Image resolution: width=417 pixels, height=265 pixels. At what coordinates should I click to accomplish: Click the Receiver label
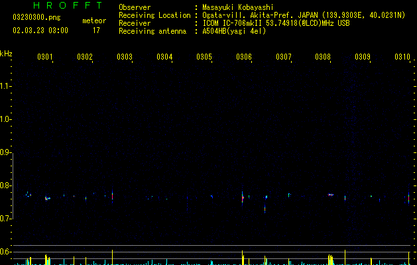135,23
